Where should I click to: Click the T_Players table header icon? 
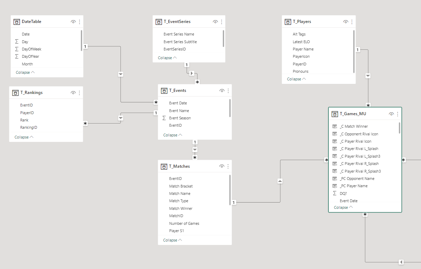click(x=288, y=22)
